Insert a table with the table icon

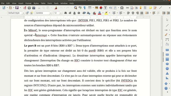(90, 8)
